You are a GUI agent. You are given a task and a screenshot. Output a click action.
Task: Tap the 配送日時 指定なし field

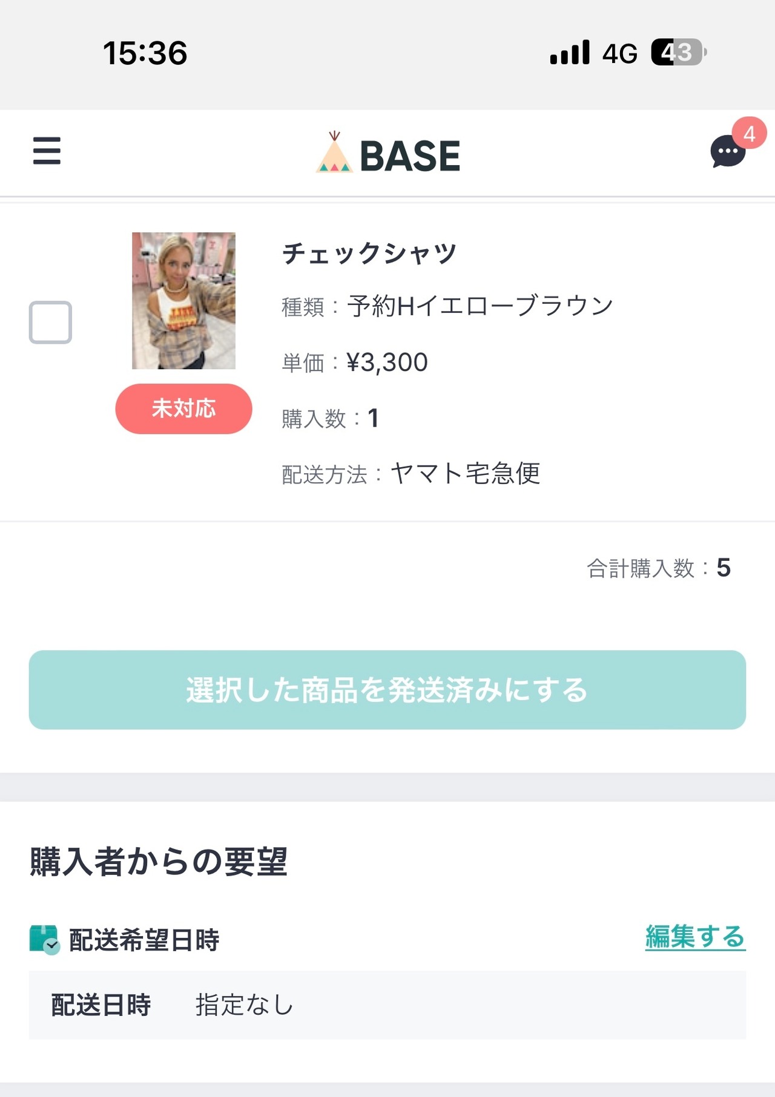point(387,1005)
